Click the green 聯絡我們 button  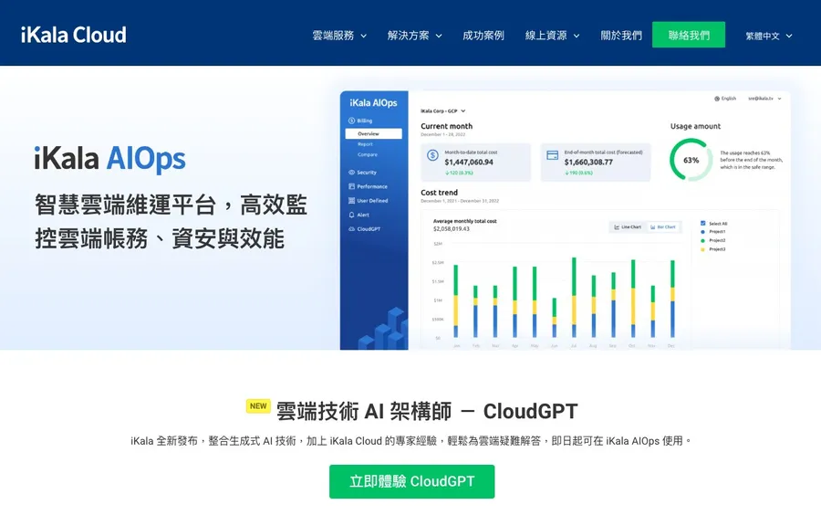(689, 35)
